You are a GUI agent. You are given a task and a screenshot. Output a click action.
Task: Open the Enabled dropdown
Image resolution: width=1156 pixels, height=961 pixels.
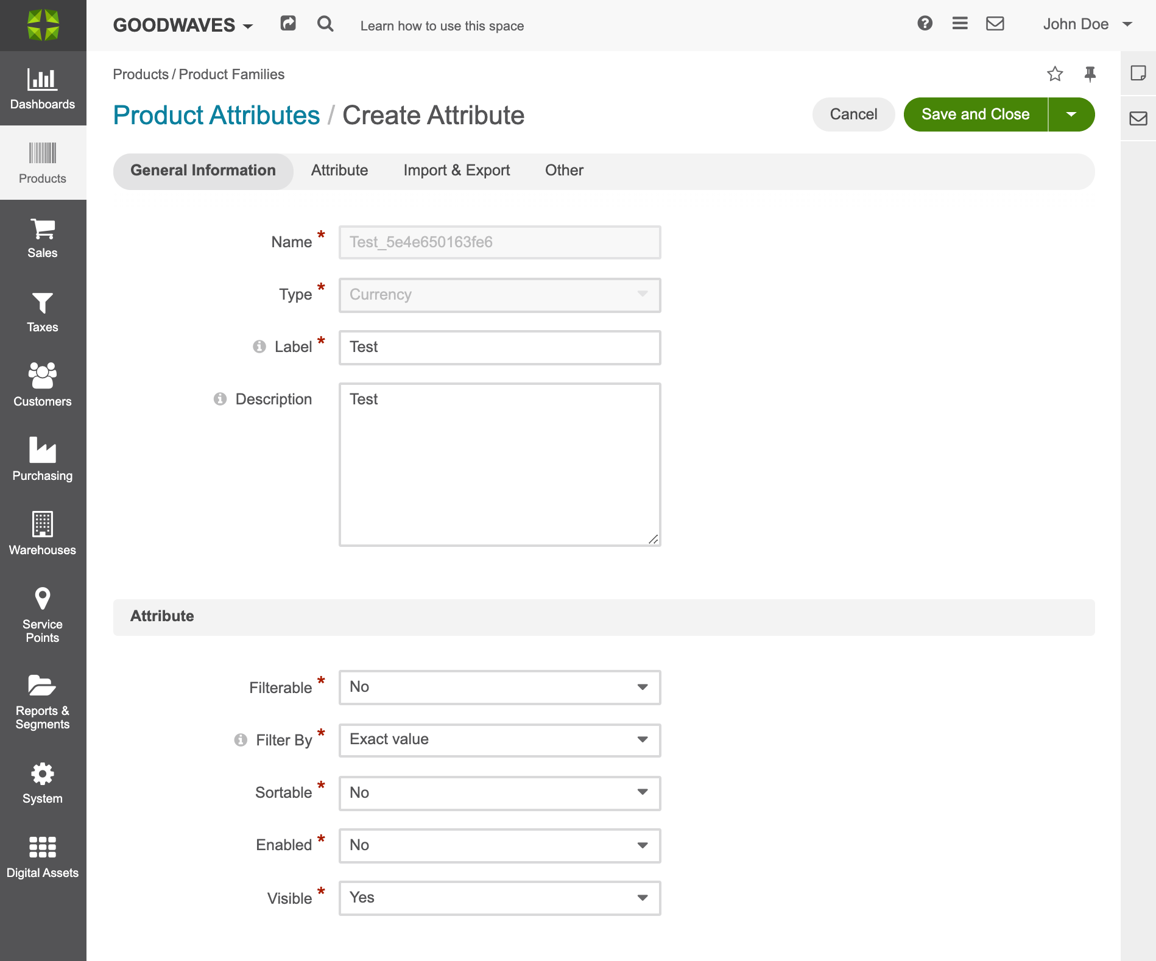click(x=500, y=845)
